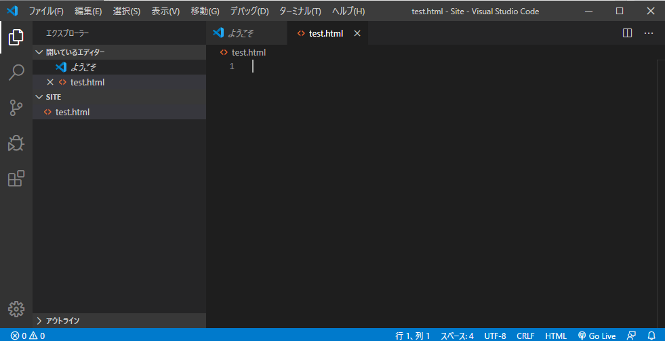Screen dimensions: 665x341
Task: Change language mode from HTML
Action: coord(556,336)
